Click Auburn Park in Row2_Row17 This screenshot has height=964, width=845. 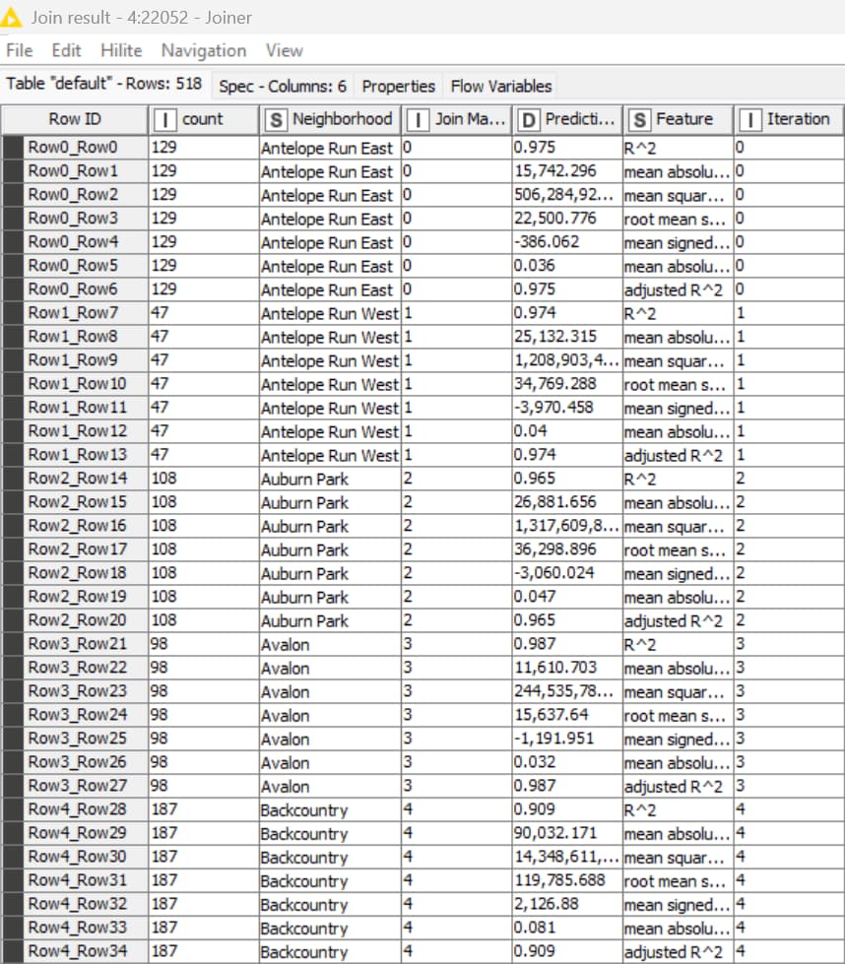click(304, 549)
